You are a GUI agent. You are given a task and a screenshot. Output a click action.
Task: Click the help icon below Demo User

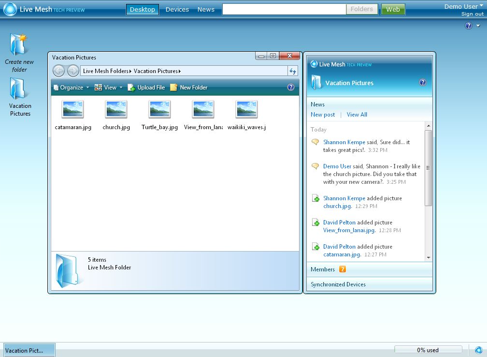point(469,26)
